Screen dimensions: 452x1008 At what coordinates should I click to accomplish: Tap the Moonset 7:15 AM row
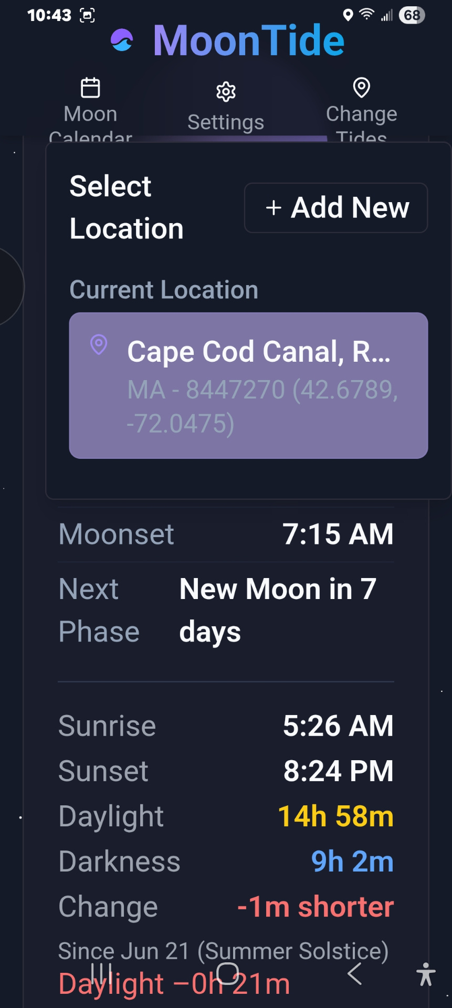click(226, 534)
